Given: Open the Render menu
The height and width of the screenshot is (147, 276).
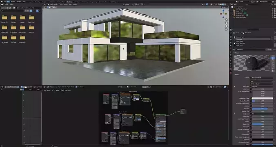Looking at the screenshot, I should [13, 2].
